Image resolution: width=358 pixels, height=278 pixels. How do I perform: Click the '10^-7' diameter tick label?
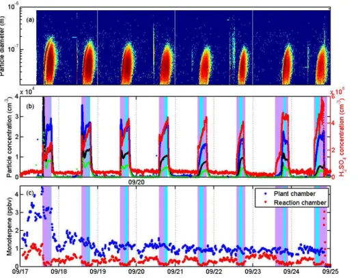(x=14, y=48)
